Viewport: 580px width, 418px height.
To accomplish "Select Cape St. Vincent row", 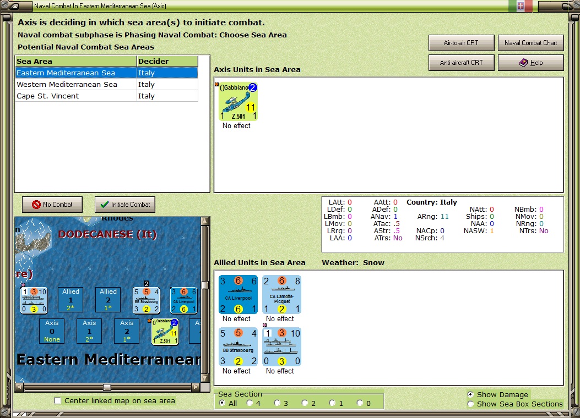I will (x=106, y=96).
